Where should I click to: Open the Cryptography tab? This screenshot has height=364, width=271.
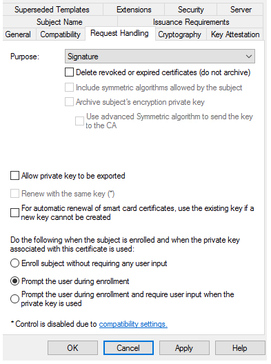179,34
